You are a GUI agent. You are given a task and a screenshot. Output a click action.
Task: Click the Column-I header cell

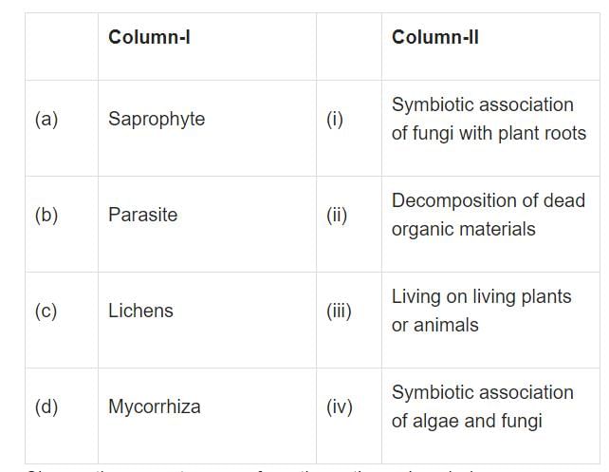tap(207, 47)
